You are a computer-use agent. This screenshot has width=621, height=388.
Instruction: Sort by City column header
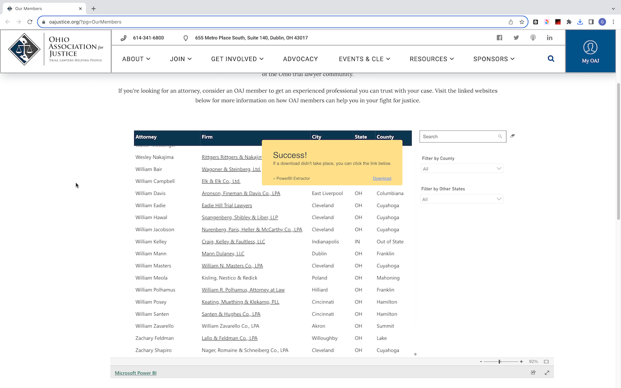point(317,137)
